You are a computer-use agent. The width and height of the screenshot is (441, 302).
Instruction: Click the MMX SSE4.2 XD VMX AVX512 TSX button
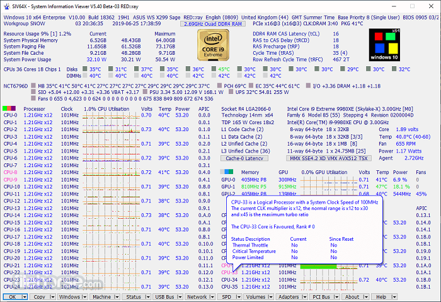tap(329, 158)
